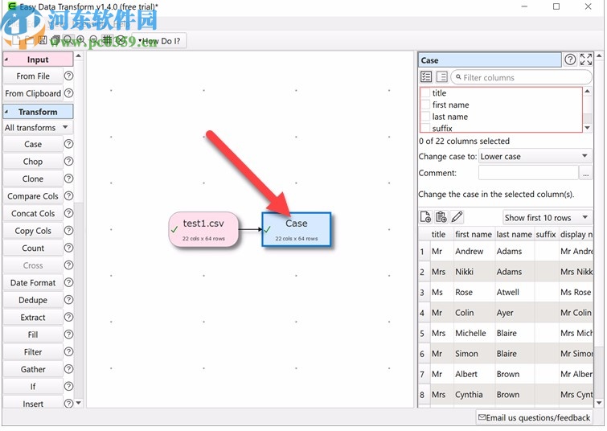Viewport: 607px width, 431px height.
Task: Open the help icon for the Case transform
Action: pyautogui.click(x=68, y=144)
